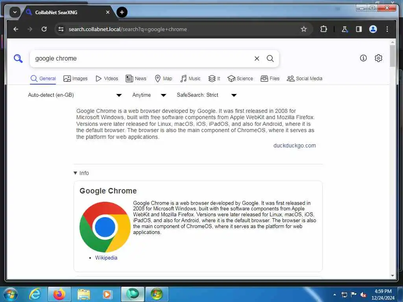
Task: Switch to the Images category
Action: pos(75,79)
